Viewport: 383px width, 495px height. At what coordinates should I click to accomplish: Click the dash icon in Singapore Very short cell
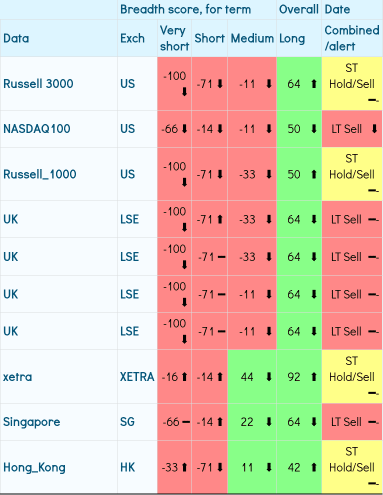[x=185, y=422]
